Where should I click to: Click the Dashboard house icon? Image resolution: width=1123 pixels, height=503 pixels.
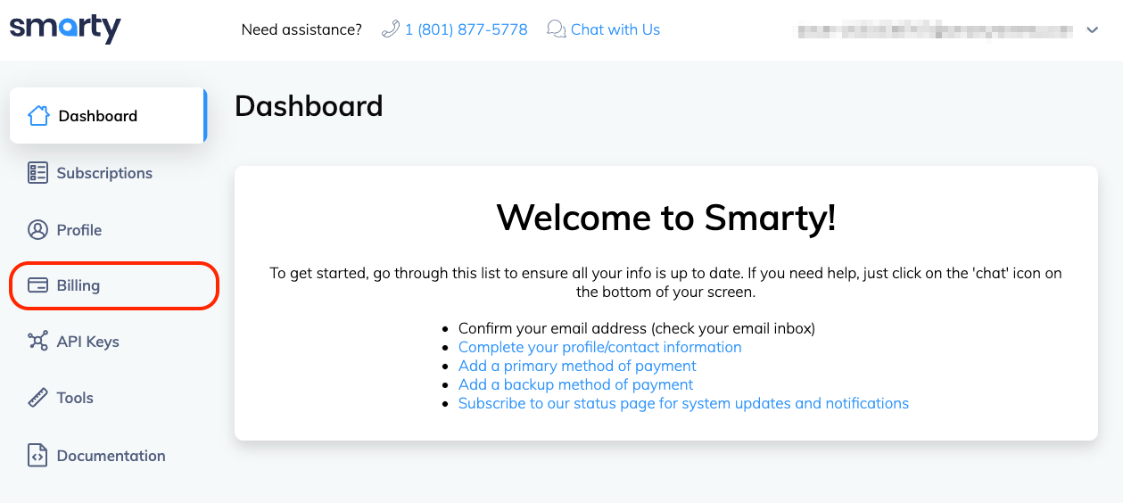pyautogui.click(x=38, y=116)
